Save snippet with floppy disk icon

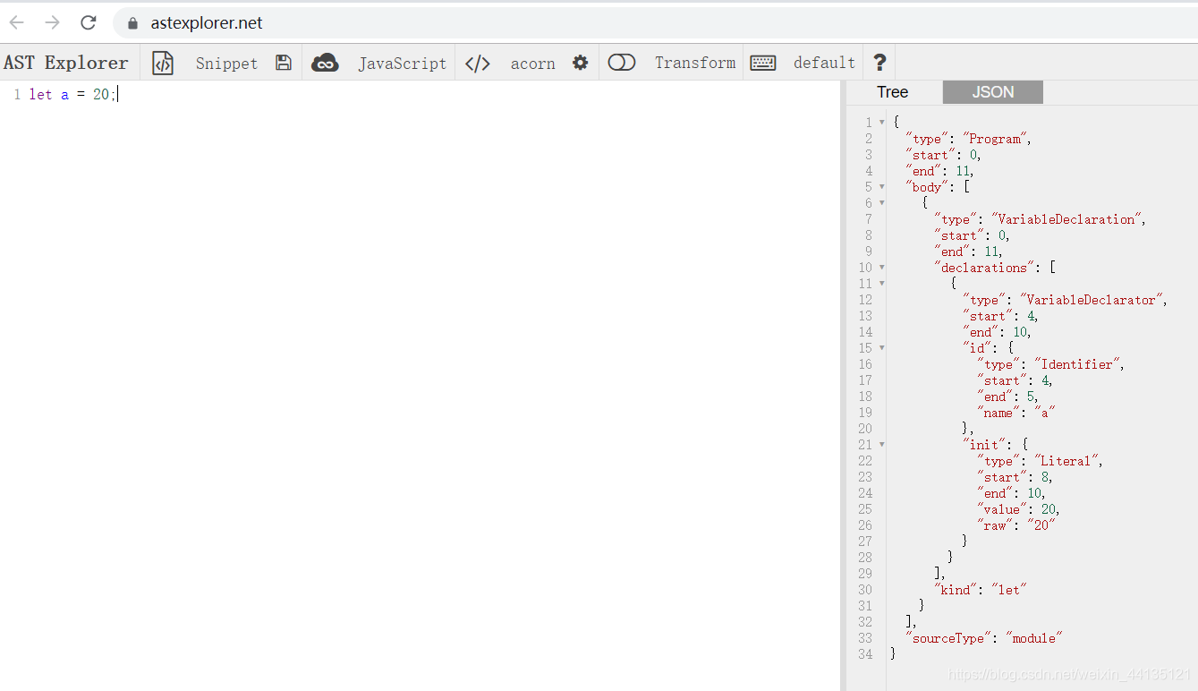(284, 63)
